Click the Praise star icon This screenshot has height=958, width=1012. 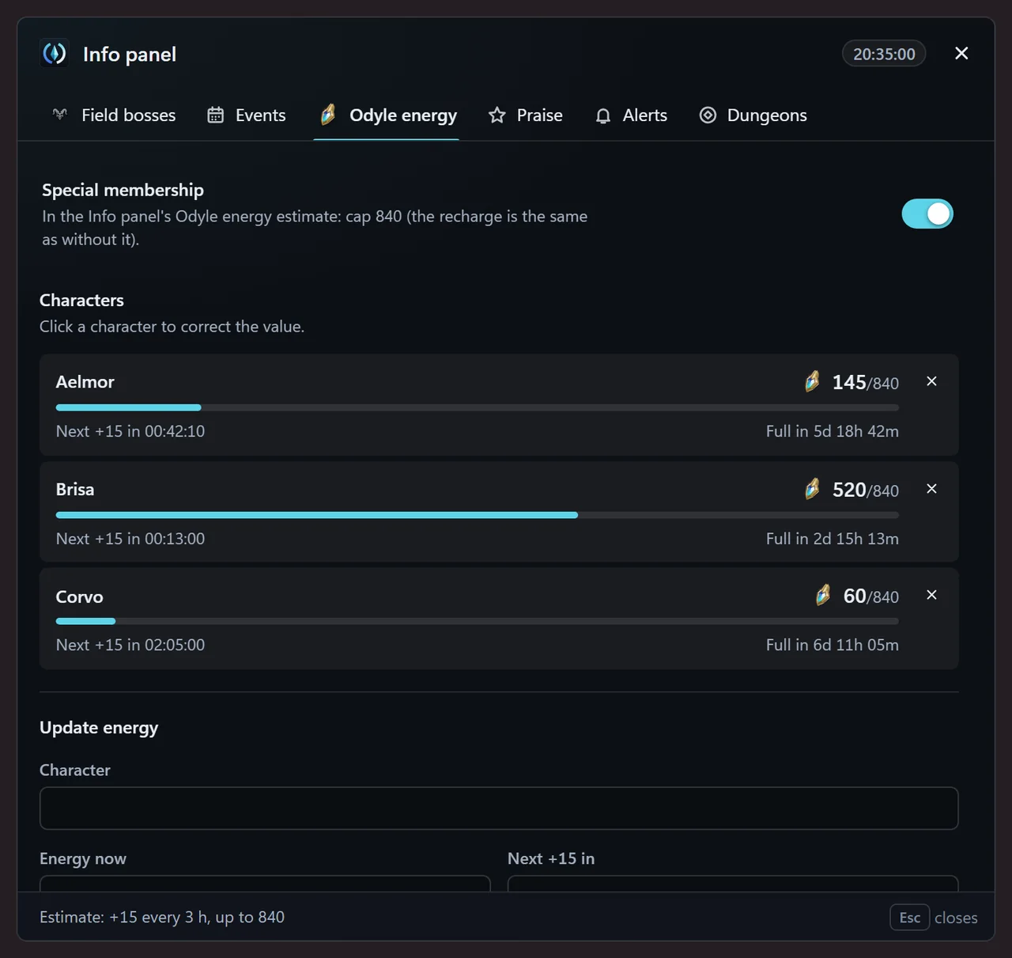click(x=497, y=115)
